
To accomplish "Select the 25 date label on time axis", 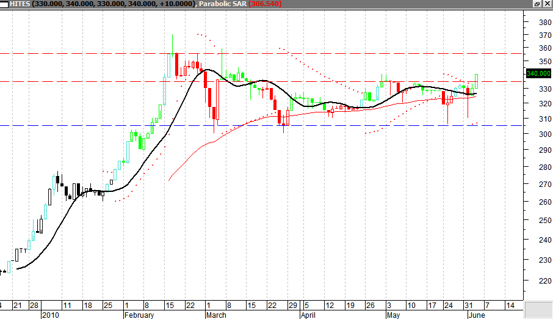I will tap(108, 306).
